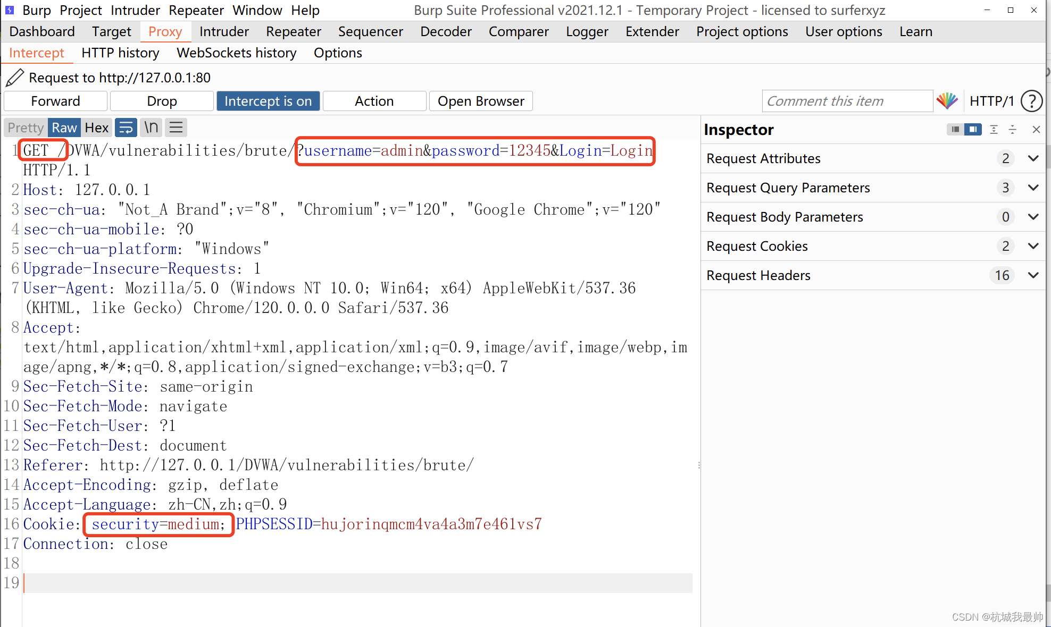Viewport: 1051px width, 627px height.
Task: Switch editor to Hex view
Action: (x=97, y=128)
